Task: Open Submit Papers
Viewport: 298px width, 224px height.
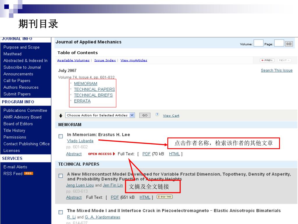Action: click(17, 94)
